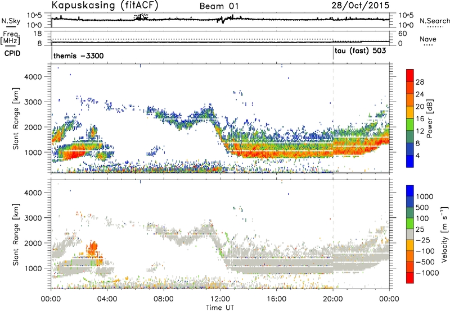Click the velocity colorbar value -1000
This screenshot has width=450, height=311.
coord(427,273)
